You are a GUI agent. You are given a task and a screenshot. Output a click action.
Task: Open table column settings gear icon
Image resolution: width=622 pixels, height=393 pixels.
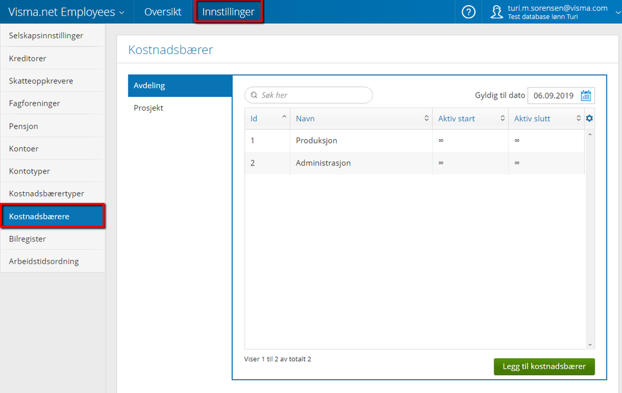[x=590, y=118]
